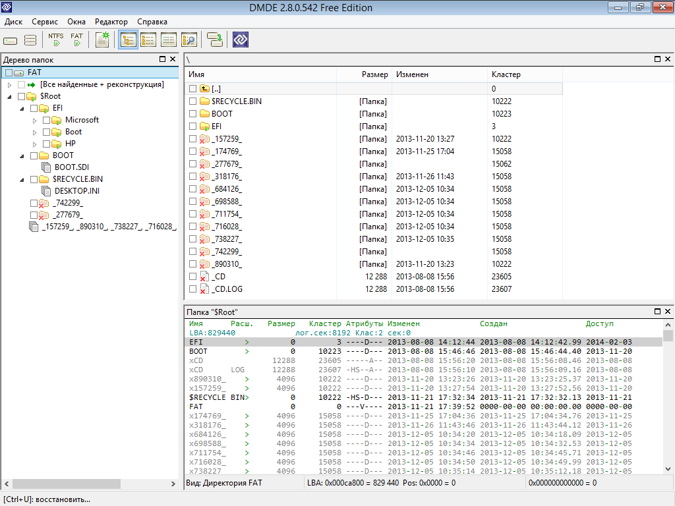
Task: Click the blue DMDE logo toolbar icon
Action: [x=241, y=40]
